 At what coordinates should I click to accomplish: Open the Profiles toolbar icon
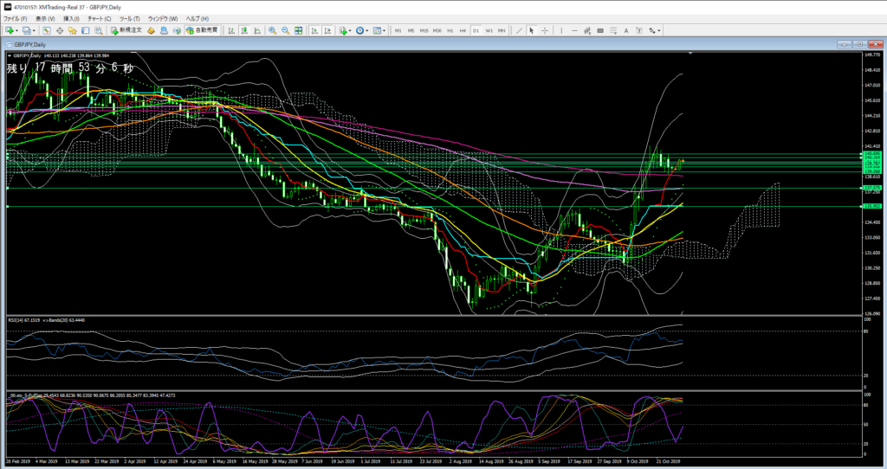[x=27, y=30]
